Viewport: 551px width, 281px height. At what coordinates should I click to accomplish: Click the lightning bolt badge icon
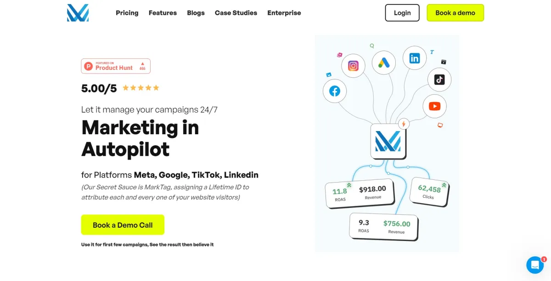404,124
